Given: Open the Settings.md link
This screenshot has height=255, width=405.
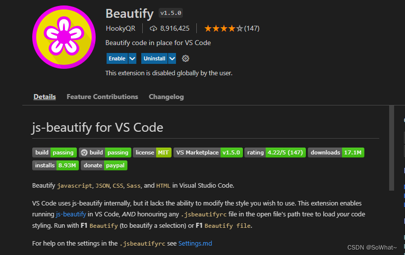Looking at the screenshot, I should (195, 244).
